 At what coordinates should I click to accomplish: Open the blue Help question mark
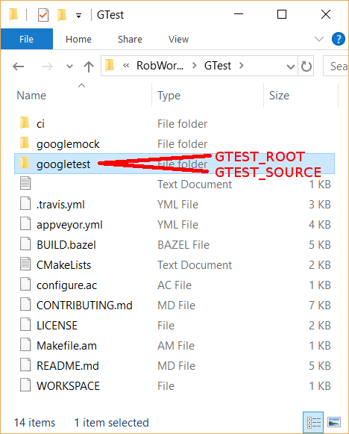[x=339, y=39]
